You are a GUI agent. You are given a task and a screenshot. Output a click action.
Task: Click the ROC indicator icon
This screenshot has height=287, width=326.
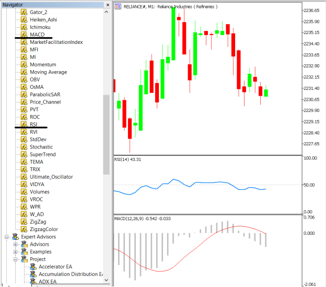pos(24,117)
